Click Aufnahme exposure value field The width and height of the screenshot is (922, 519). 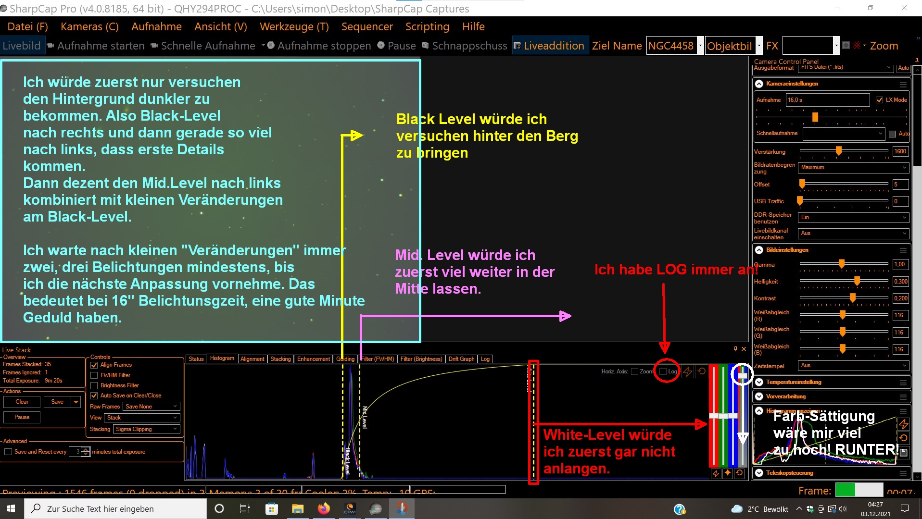[828, 100]
